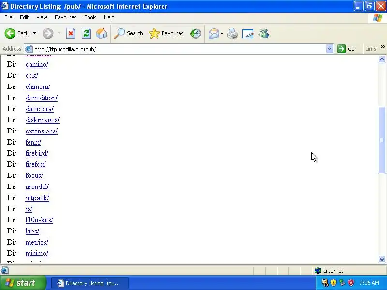Click the red shield alert tray icon
This screenshot has width=387, height=290.
point(351,283)
